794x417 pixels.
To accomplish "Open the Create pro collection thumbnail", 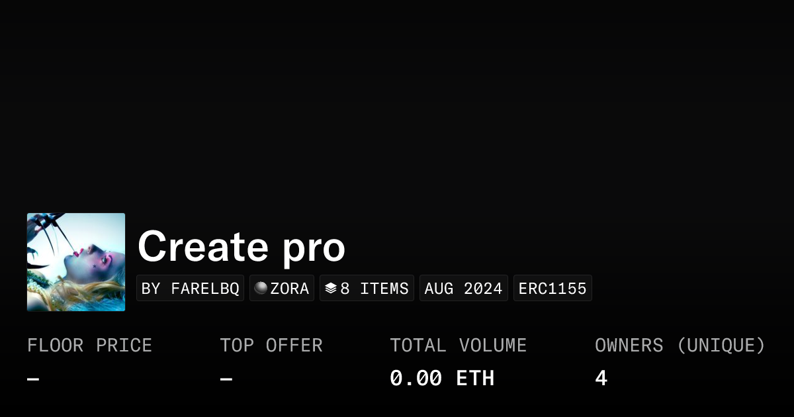I will (x=76, y=262).
